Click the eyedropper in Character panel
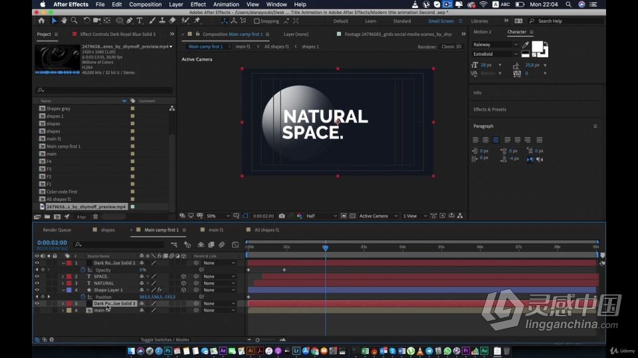The height and width of the screenshot is (358, 638). (525, 44)
